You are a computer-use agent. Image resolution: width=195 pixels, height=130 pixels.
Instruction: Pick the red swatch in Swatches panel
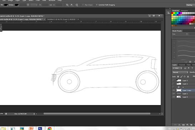[x=172, y=13]
